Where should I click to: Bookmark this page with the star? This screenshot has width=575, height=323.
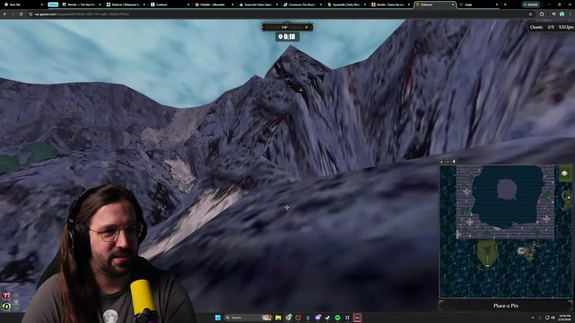click(x=531, y=14)
